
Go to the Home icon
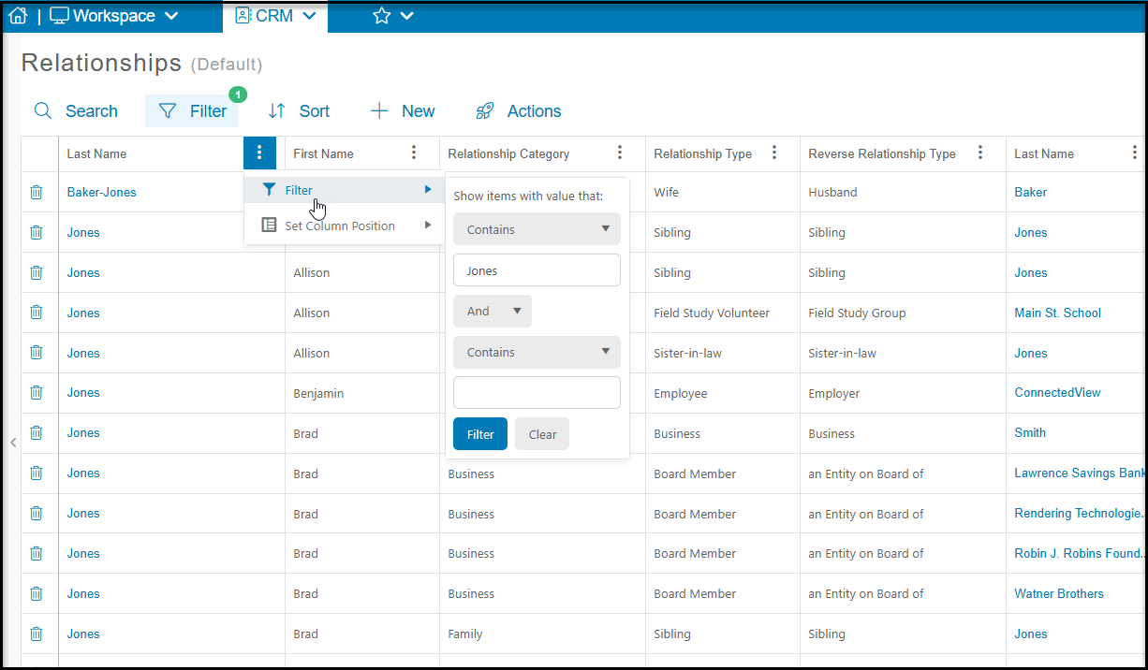pyautogui.click(x=17, y=16)
